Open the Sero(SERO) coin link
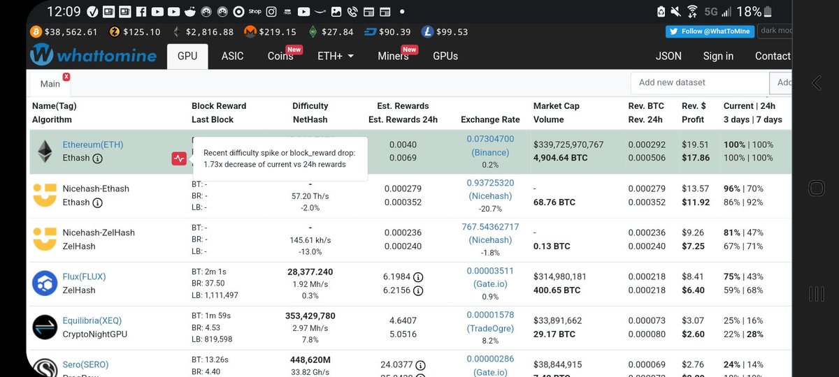Image resolution: width=839 pixels, height=377 pixels. tap(86, 364)
